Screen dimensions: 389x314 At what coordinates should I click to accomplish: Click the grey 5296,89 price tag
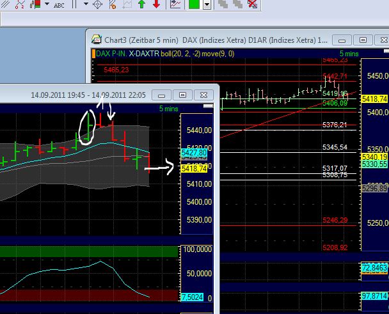pos(374,188)
